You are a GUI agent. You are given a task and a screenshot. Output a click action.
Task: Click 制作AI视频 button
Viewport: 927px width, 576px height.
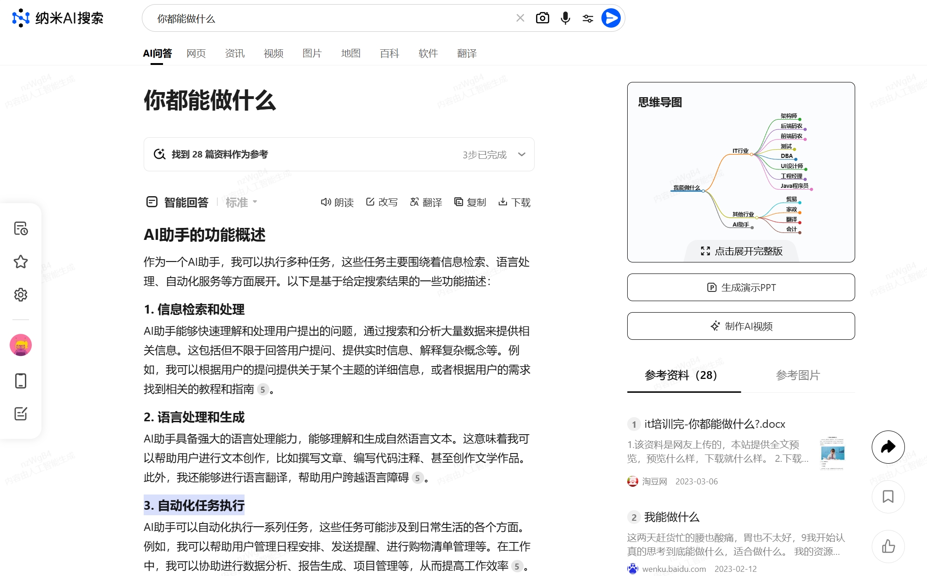(x=741, y=326)
